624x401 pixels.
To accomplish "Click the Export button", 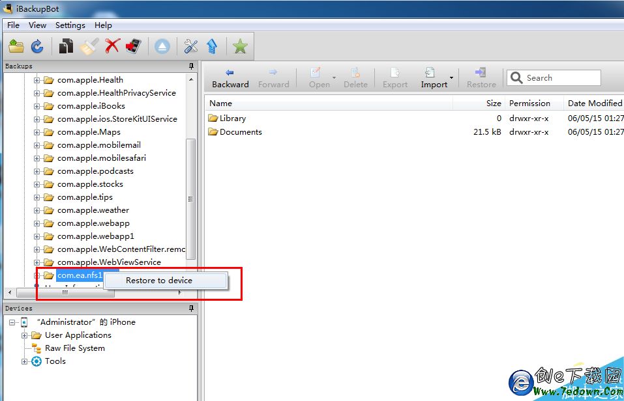I will pyautogui.click(x=394, y=78).
